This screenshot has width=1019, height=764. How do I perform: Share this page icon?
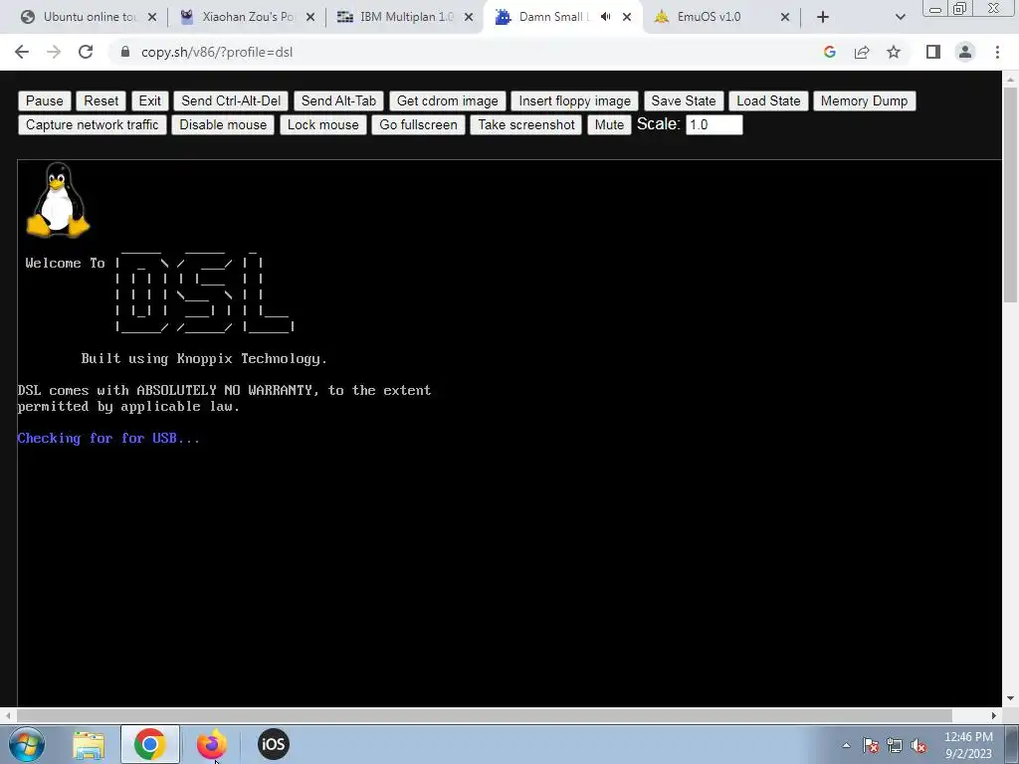point(862,52)
